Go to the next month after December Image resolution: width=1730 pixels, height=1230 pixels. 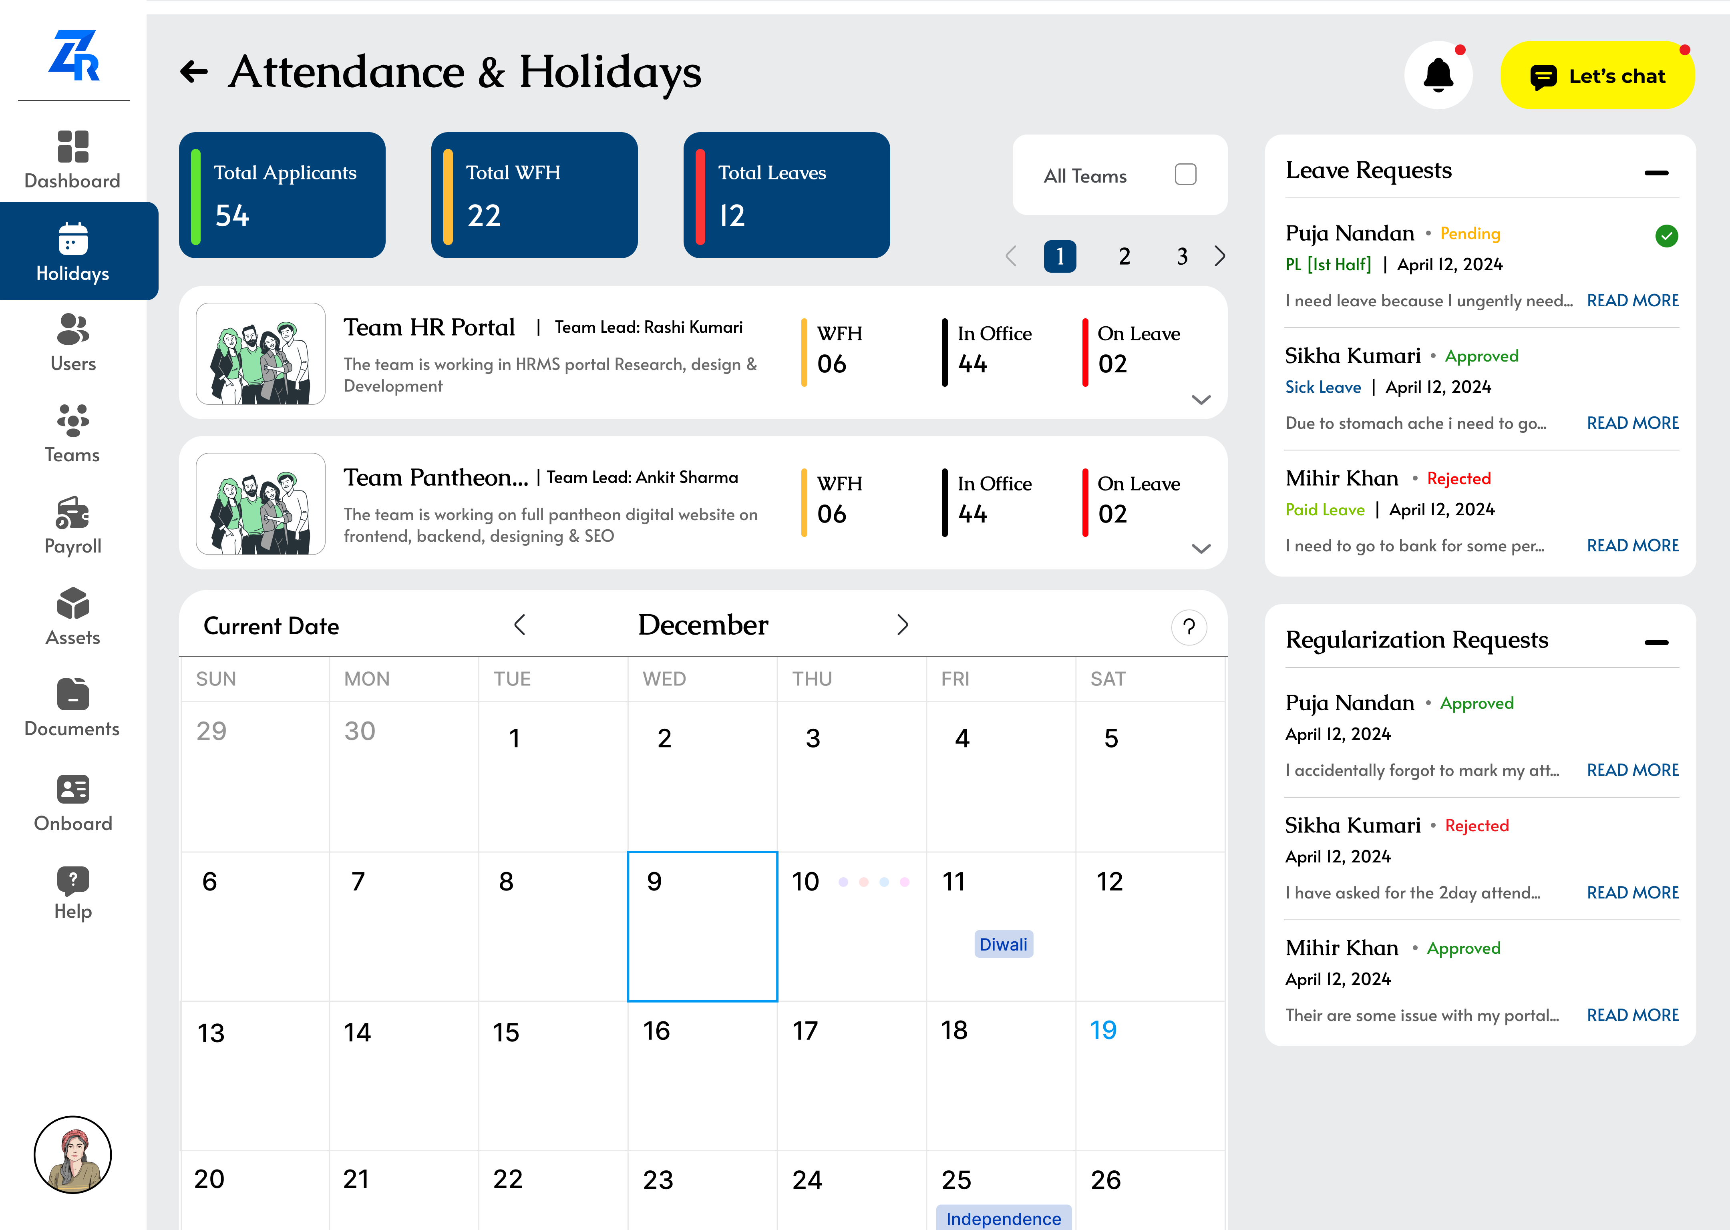coord(902,625)
